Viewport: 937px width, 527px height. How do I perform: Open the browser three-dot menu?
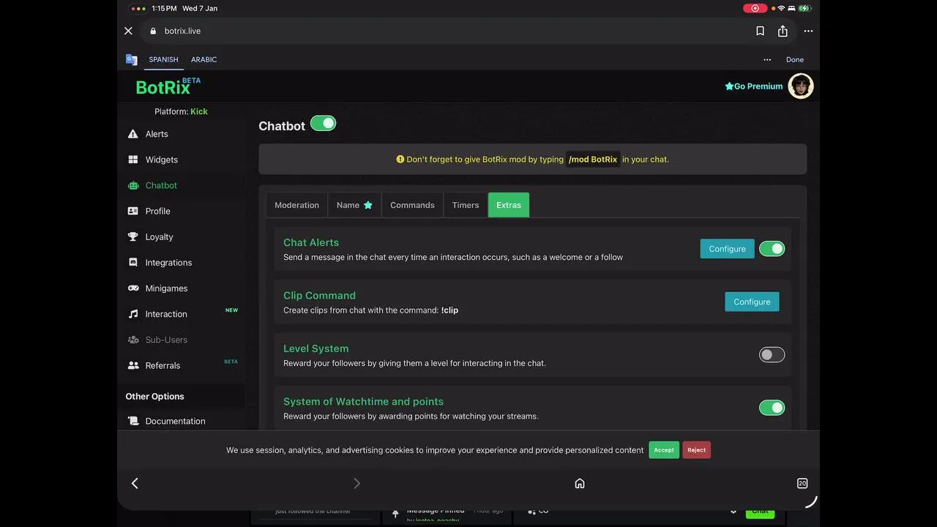(808, 31)
